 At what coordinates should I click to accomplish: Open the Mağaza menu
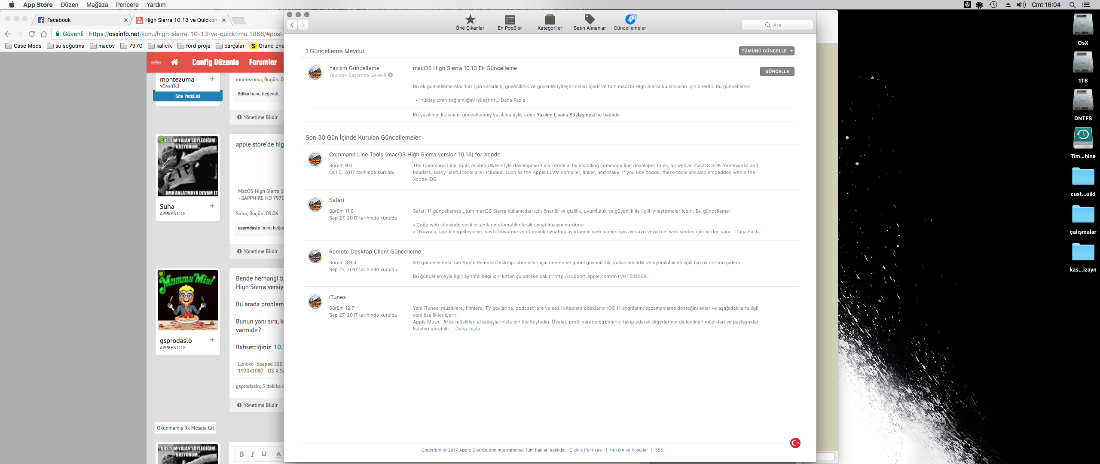coord(97,5)
